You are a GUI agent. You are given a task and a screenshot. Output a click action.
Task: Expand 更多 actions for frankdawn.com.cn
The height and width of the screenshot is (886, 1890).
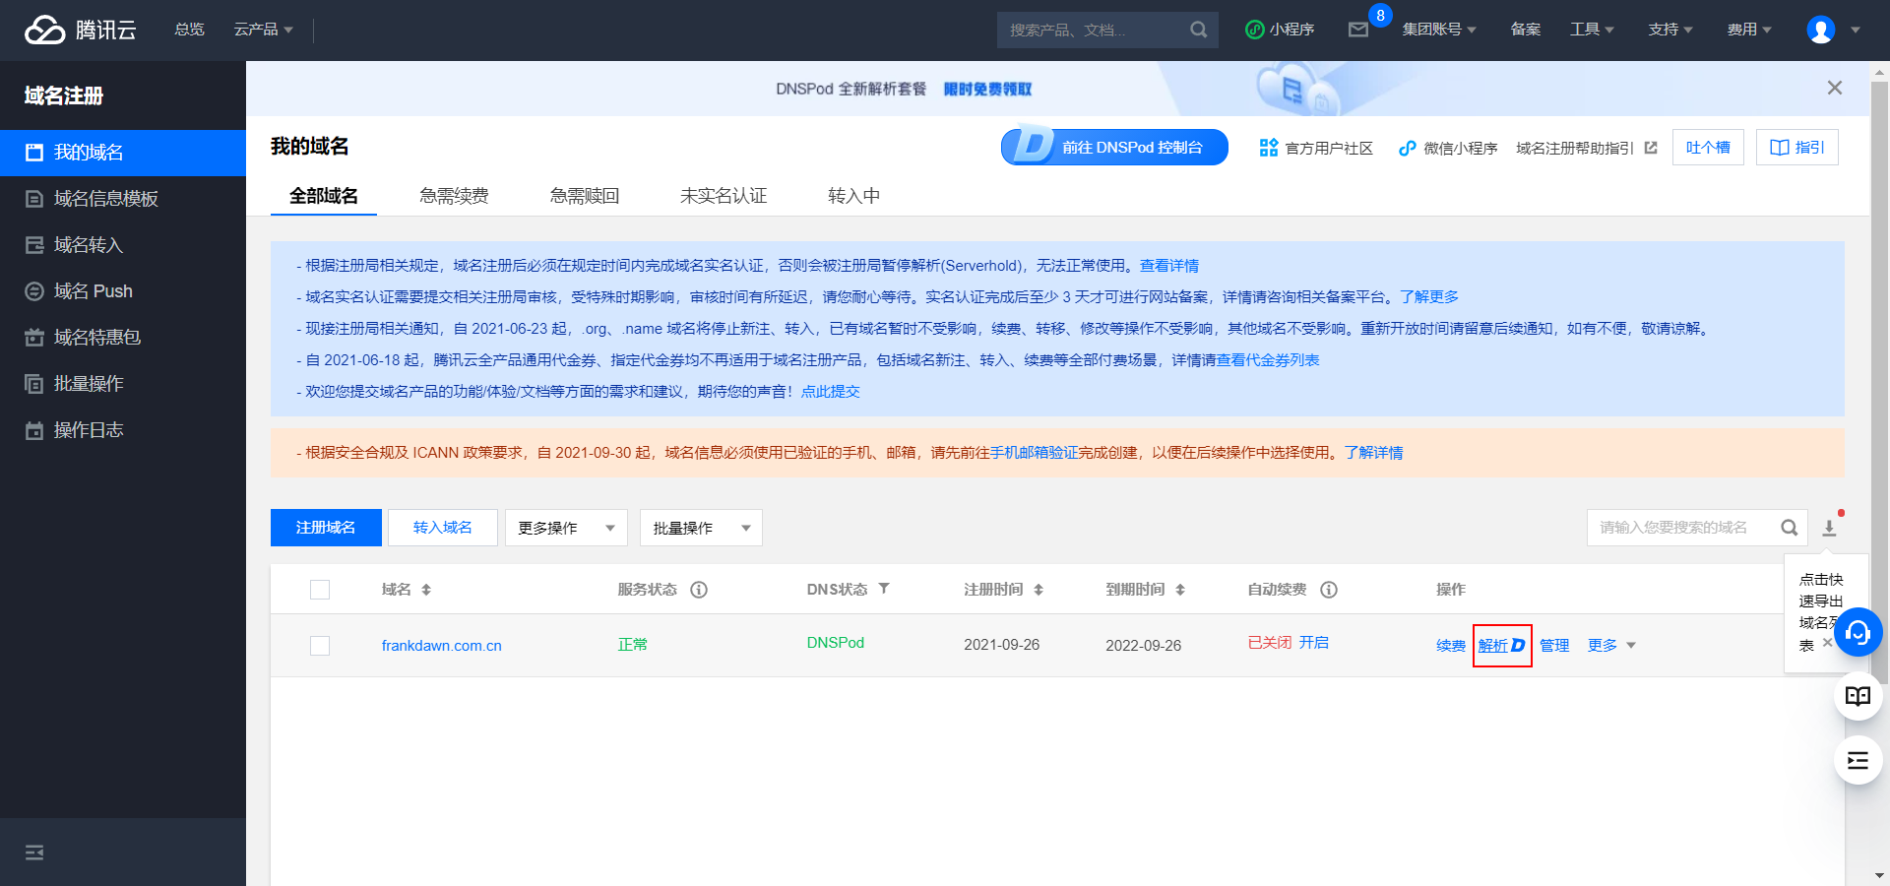[1611, 646]
